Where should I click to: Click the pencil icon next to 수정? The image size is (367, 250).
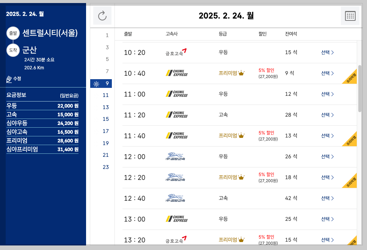(x=8, y=78)
